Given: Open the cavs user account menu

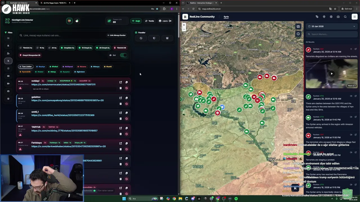Looking at the screenshot, I should [165, 21].
